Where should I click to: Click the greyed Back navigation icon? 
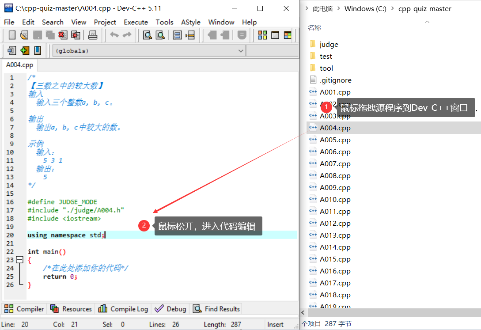212,35
